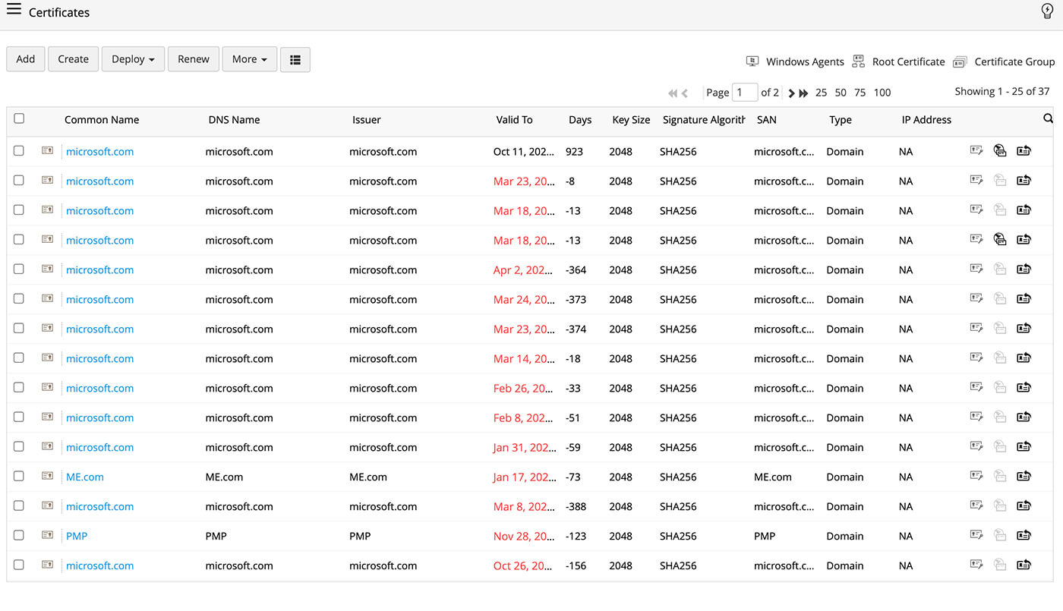This screenshot has height=611, width=1063.
Task: Expand the Deploy dropdown
Action: 133,59
